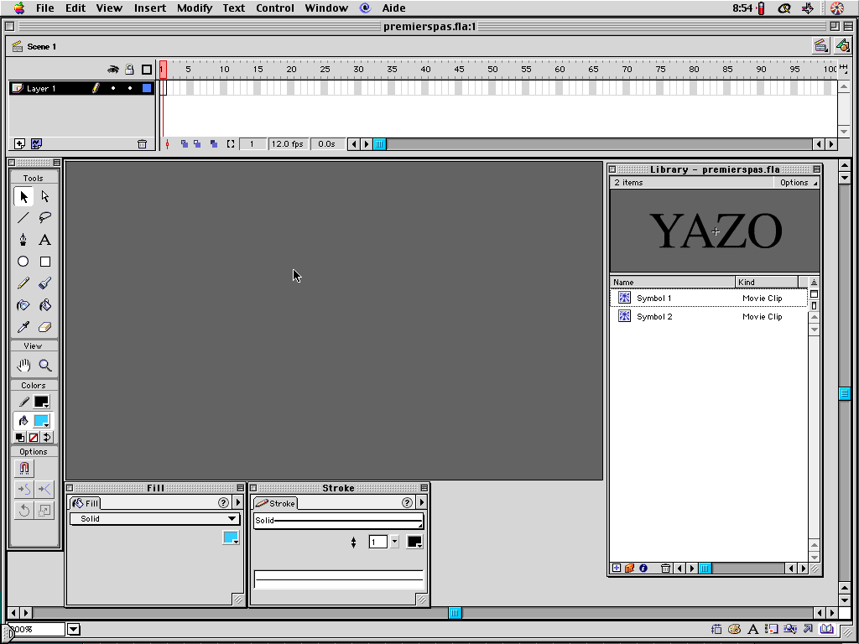
Task: Activate the Eraser tool
Action: coord(45,327)
